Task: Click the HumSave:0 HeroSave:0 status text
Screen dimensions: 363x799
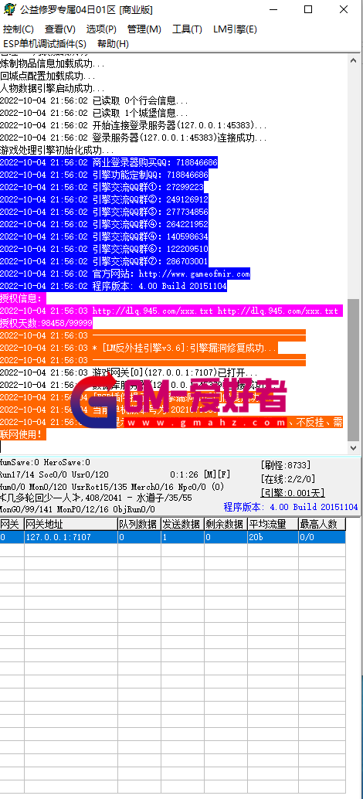Action: pyautogui.click(x=45, y=463)
